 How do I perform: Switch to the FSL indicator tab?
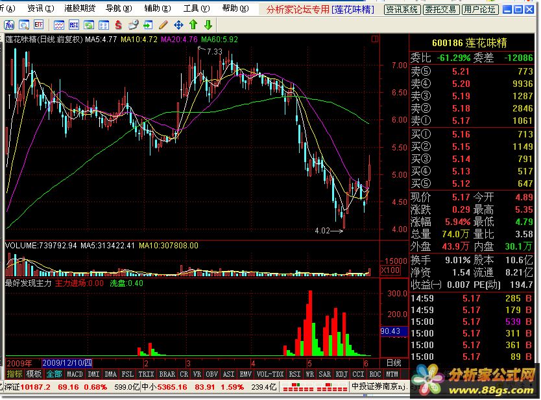(128, 374)
